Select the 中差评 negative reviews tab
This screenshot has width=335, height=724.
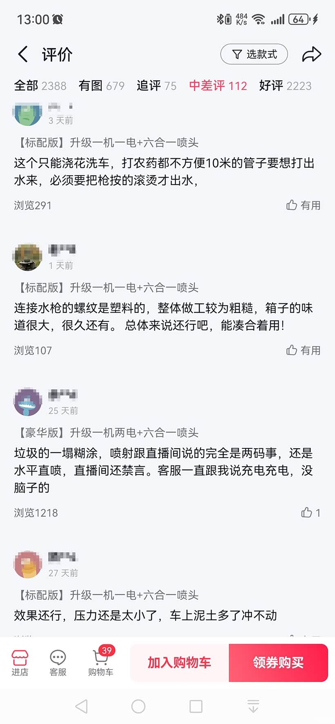pyautogui.click(x=218, y=86)
